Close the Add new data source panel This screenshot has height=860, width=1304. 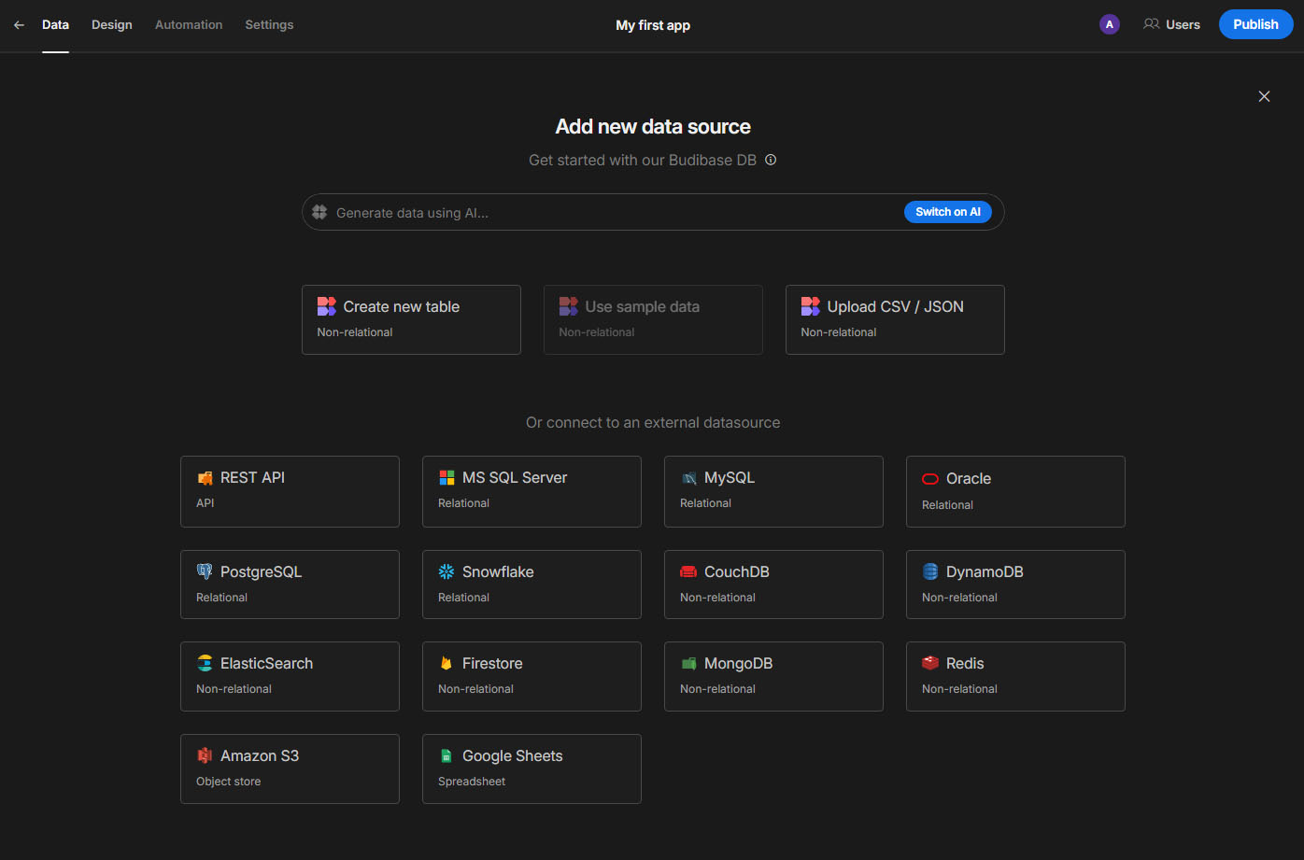[x=1264, y=96]
